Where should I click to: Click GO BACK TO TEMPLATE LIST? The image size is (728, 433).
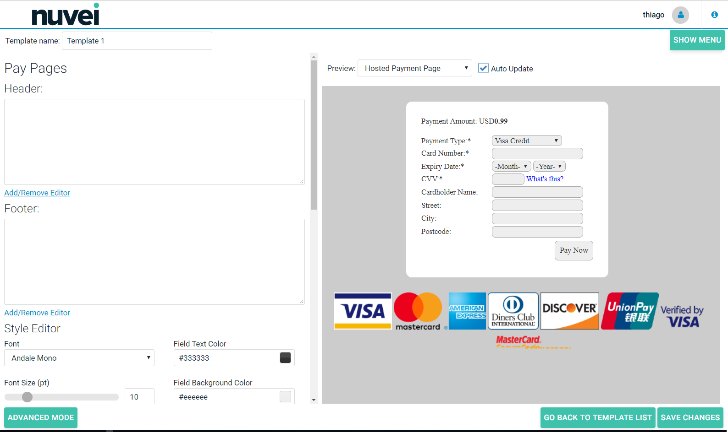(x=598, y=417)
